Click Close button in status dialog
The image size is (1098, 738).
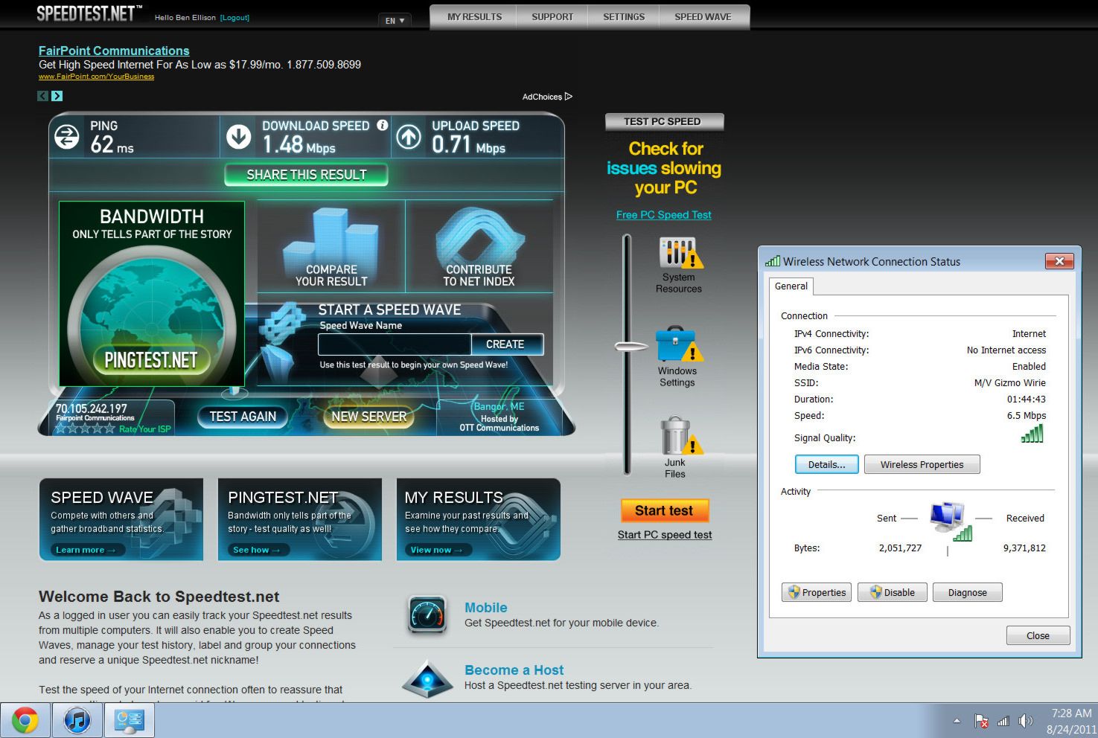point(1038,635)
